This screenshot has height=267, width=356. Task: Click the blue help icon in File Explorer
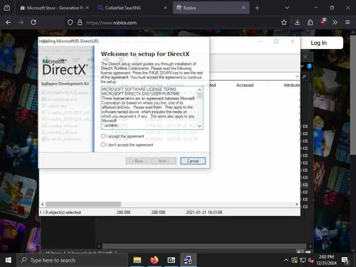(x=309, y=66)
